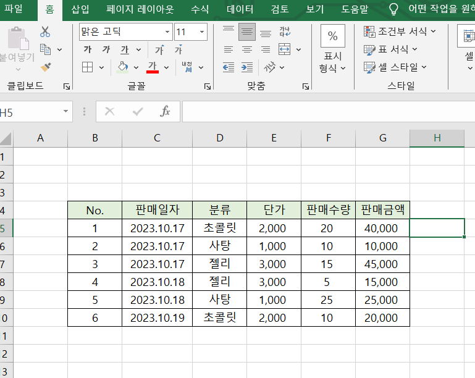Click the Paste clipboard icon
The width and height of the screenshot is (475, 378).
pyautogui.click(x=18, y=38)
